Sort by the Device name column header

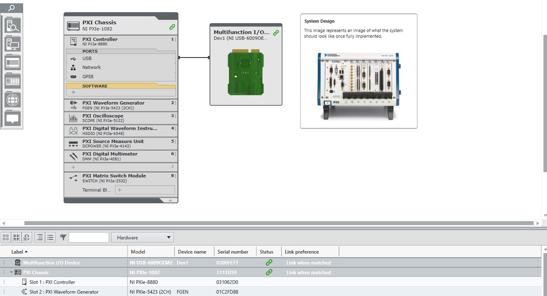tap(194, 252)
